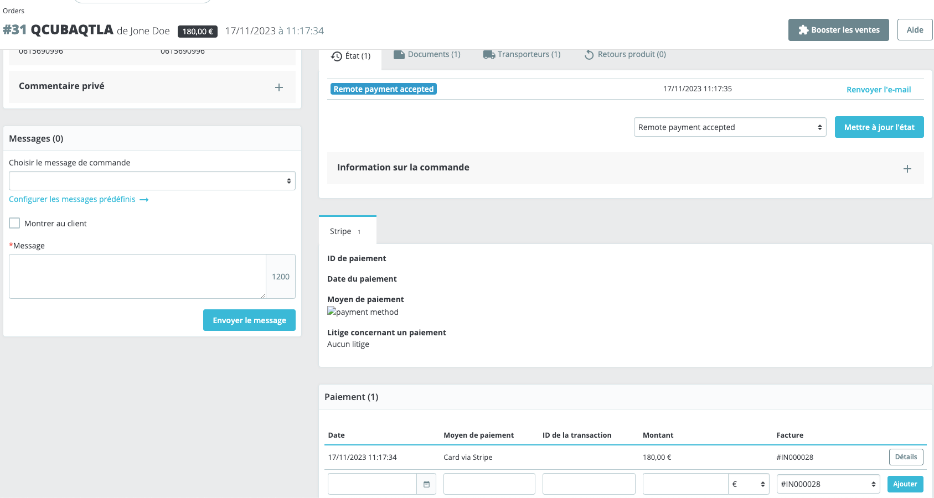This screenshot has width=934, height=498.
Task: Click the ID de paiement label
Action: [x=357, y=258]
